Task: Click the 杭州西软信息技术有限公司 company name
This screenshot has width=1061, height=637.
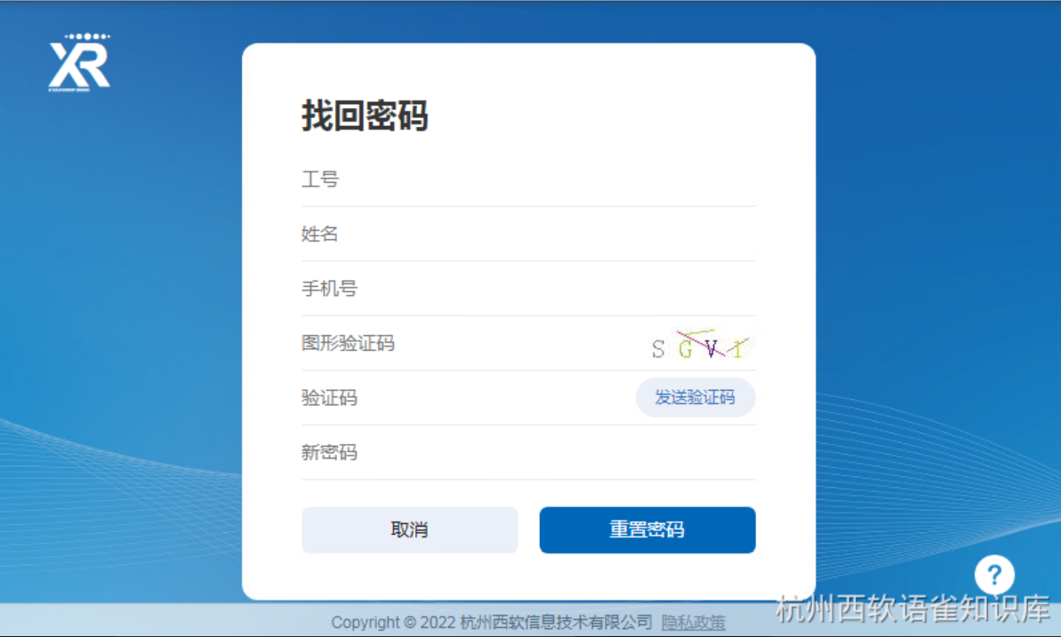Action: pyautogui.click(x=556, y=623)
